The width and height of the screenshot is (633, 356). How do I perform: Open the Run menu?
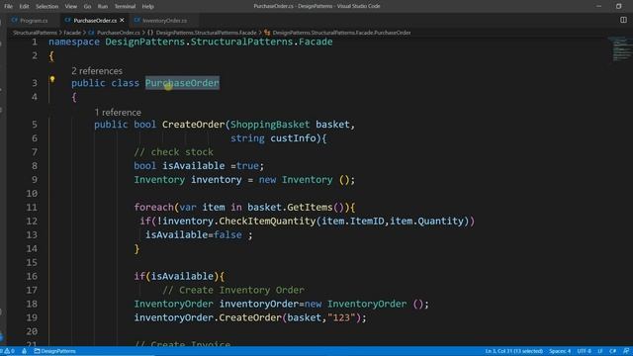(x=103, y=7)
